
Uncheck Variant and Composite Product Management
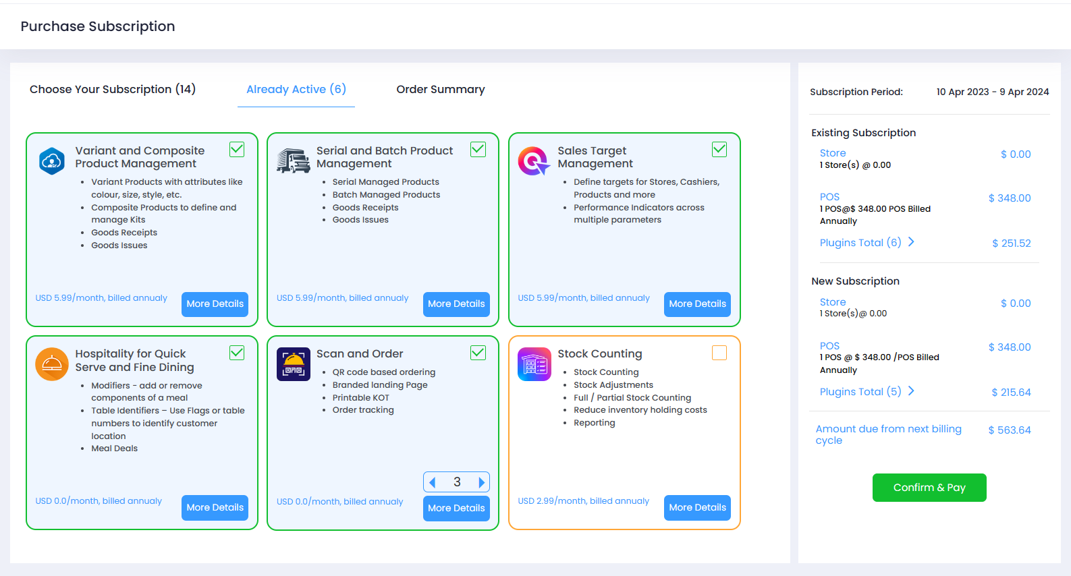pyautogui.click(x=237, y=150)
